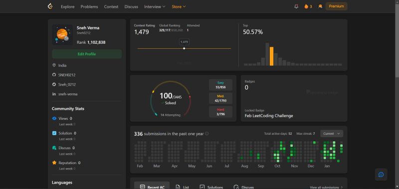This screenshot has height=189, width=399.
Task: Click the contest rating point on slider line
Action: coord(184,48)
